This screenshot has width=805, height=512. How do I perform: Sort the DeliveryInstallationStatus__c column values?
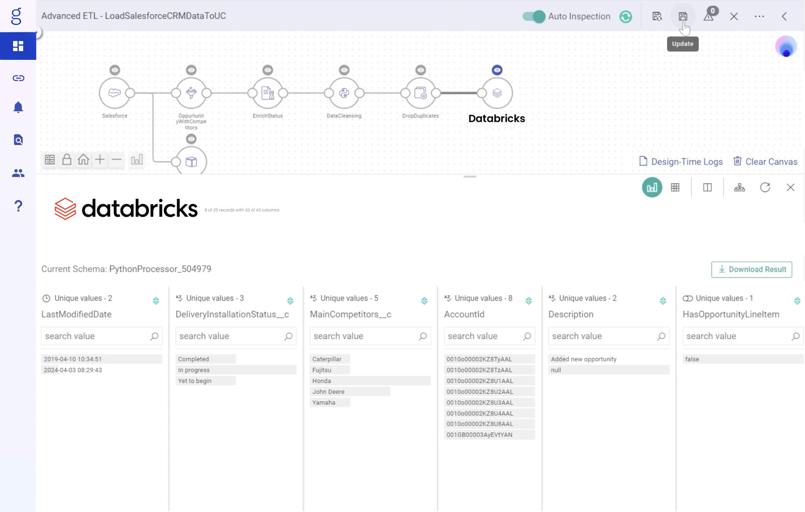(x=290, y=301)
